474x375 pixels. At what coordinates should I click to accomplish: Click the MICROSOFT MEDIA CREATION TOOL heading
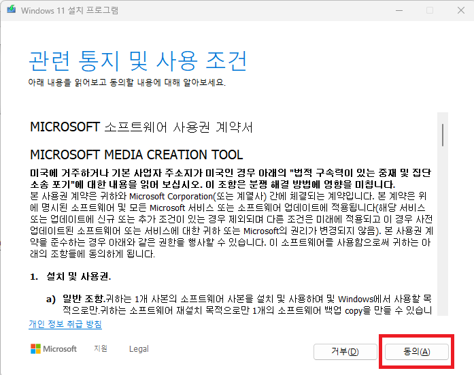point(137,154)
